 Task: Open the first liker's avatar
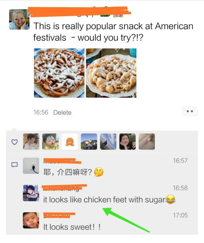tap(31, 141)
